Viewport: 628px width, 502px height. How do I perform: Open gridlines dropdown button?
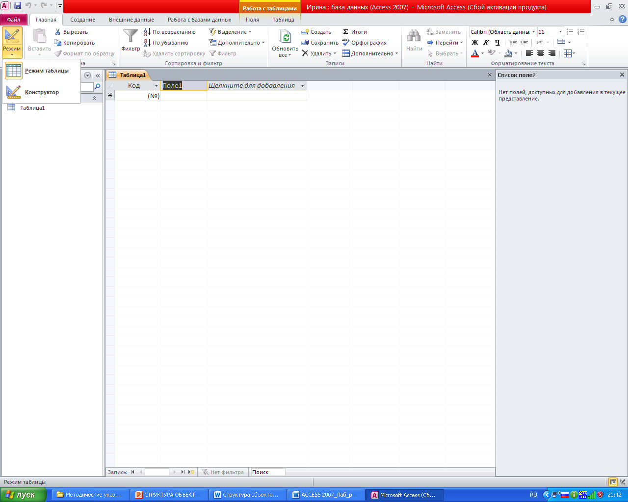[569, 53]
